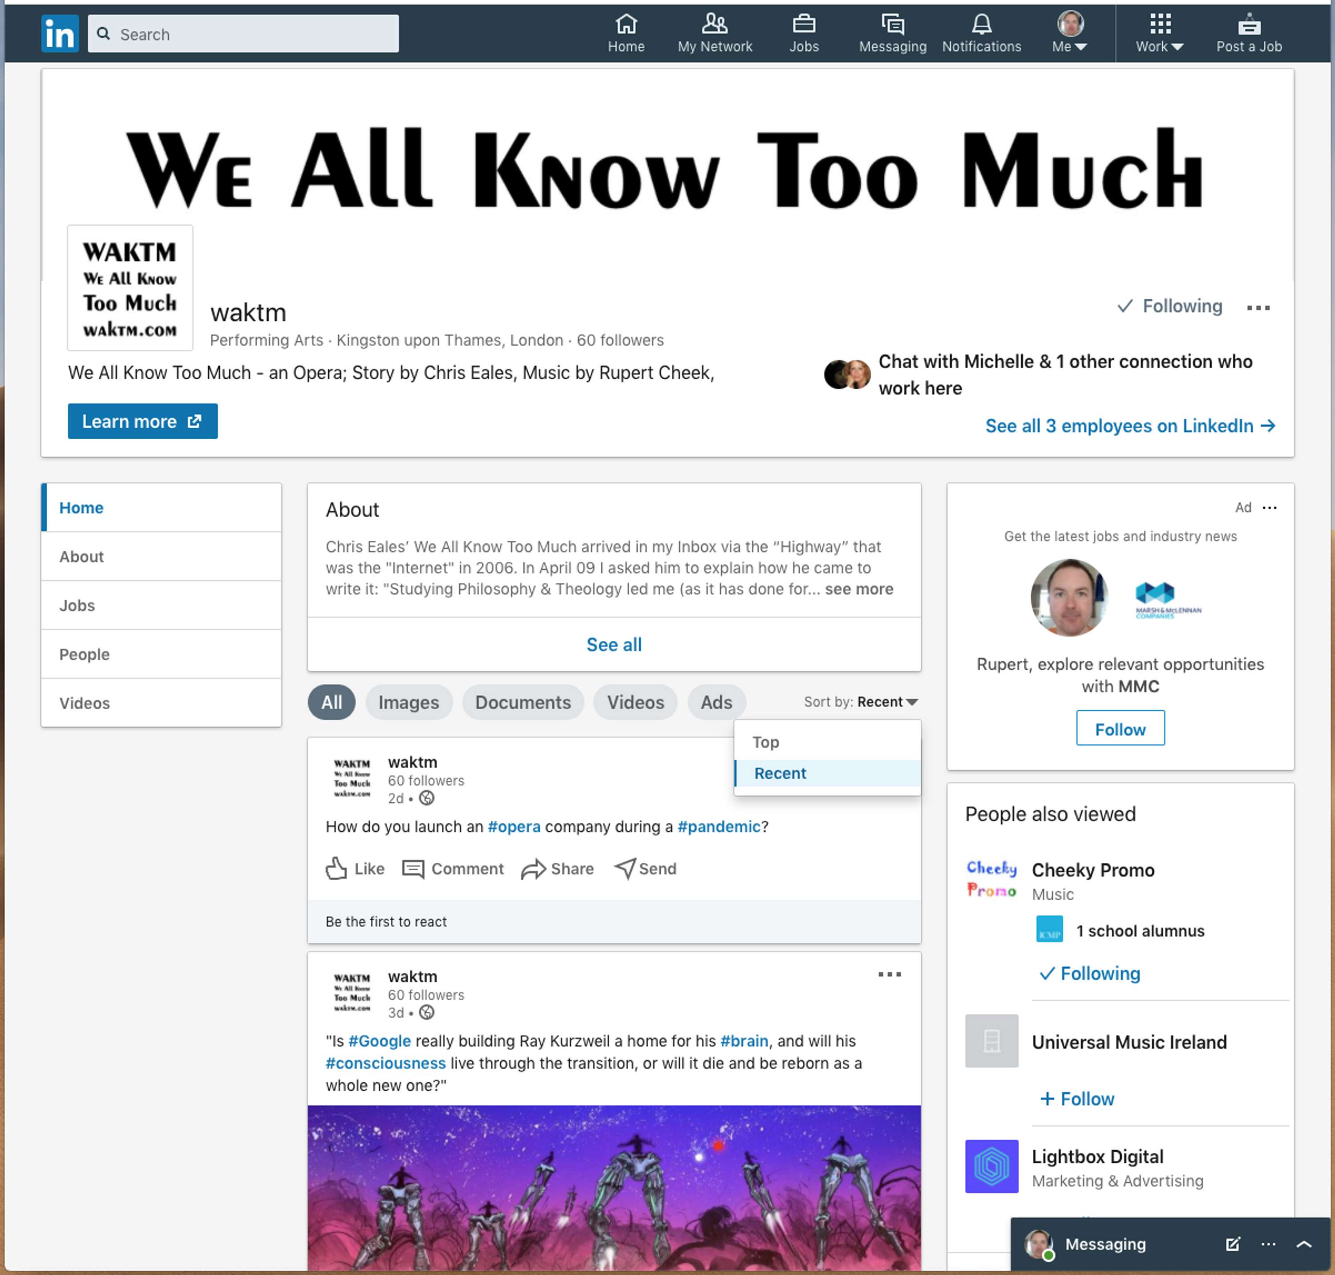Select People in the left sidebar

(x=161, y=655)
